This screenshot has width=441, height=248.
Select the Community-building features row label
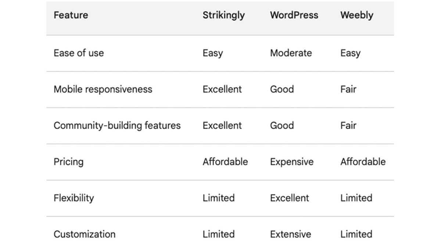[117, 126]
